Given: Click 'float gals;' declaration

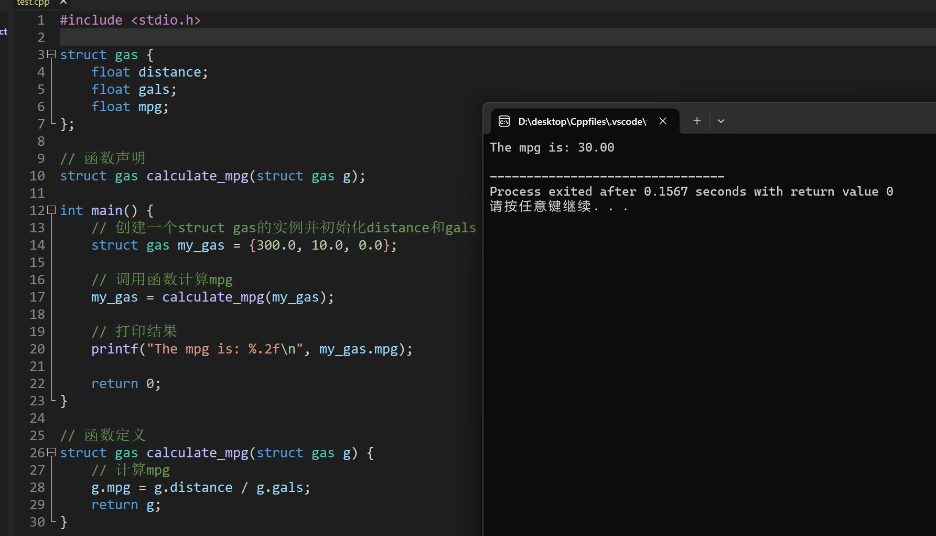Looking at the screenshot, I should pos(134,90).
